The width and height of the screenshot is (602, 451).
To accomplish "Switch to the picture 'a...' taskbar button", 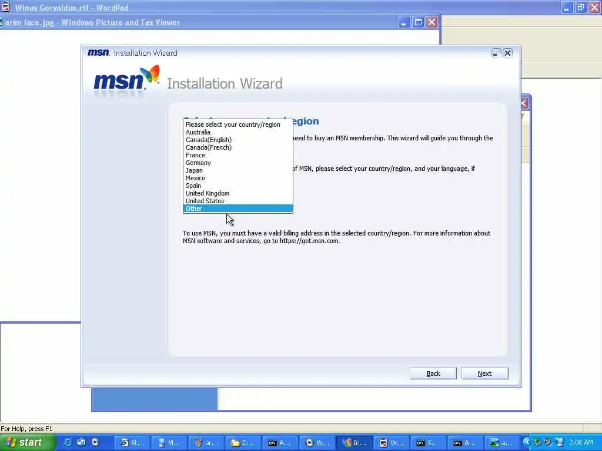I will [x=502, y=443].
